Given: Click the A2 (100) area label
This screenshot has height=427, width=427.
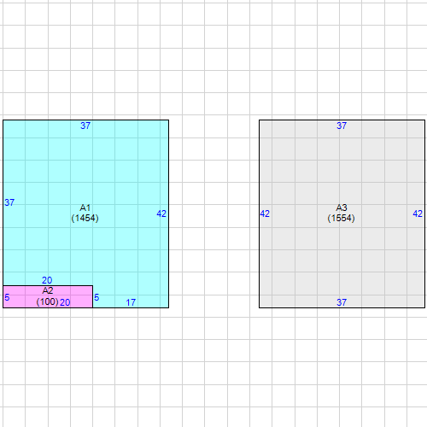Looking at the screenshot, I should (48, 296).
